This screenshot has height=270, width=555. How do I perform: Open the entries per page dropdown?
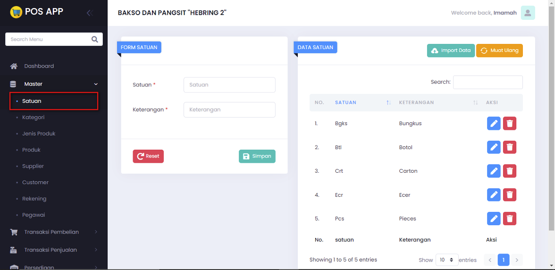tap(446, 260)
